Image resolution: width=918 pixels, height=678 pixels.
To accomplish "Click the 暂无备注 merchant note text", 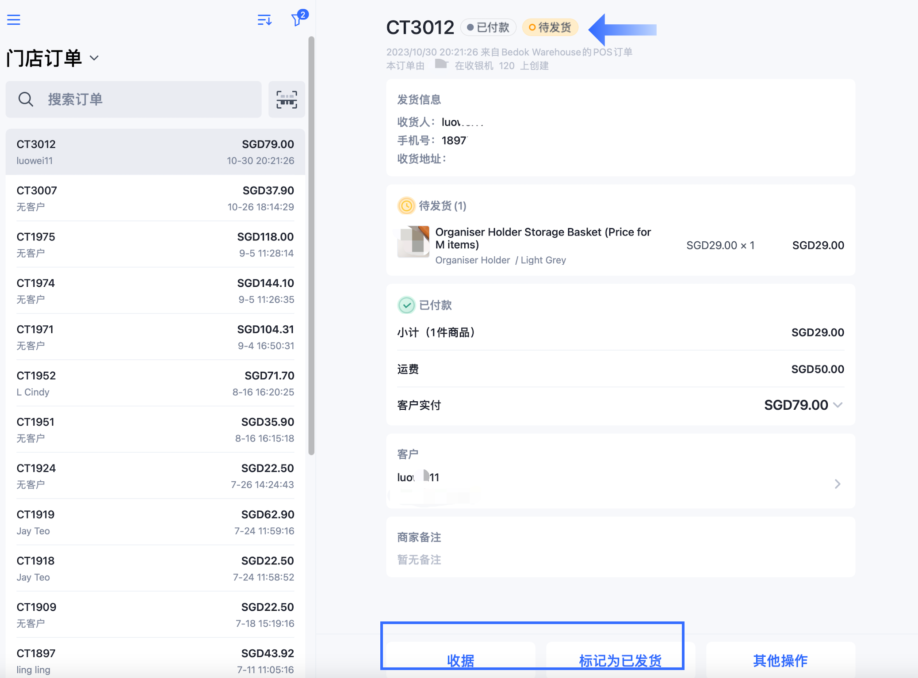I will 419,560.
